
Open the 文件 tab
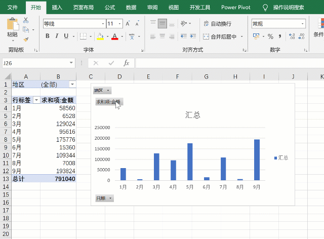(x=13, y=8)
